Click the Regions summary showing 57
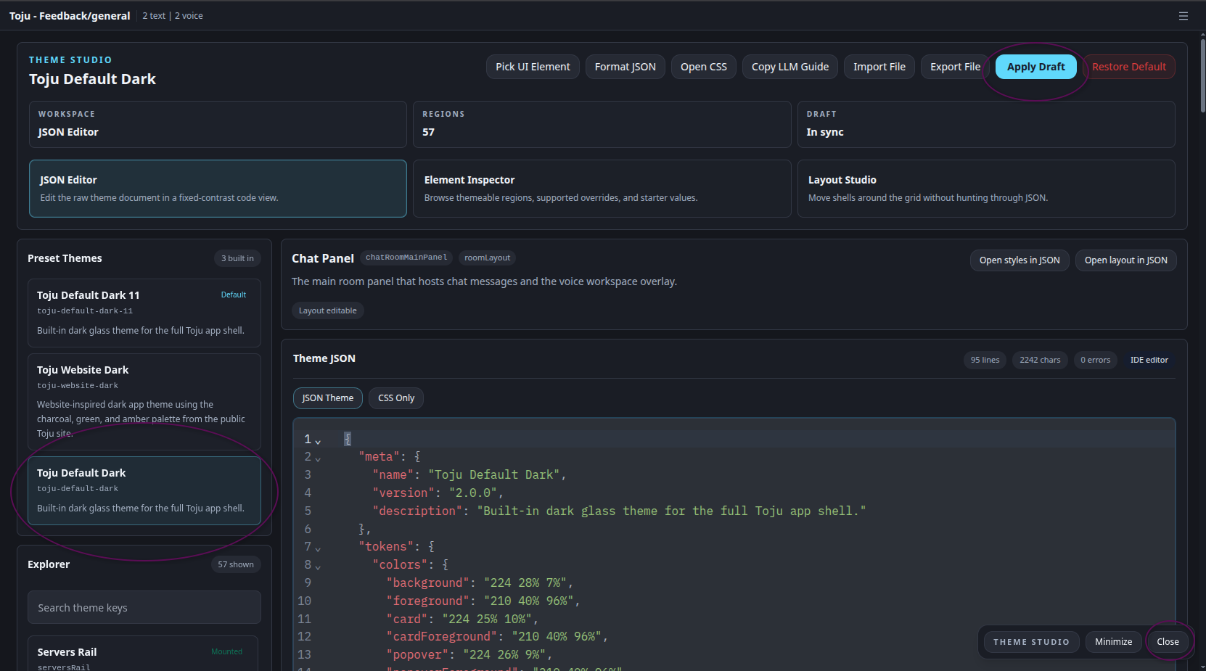 click(602, 124)
